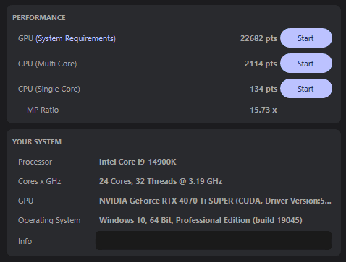Image resolution: width=346 pixels, height=262 pixels.
Task: Select the 22682 pts GPU score
Action: pos(258,38)
